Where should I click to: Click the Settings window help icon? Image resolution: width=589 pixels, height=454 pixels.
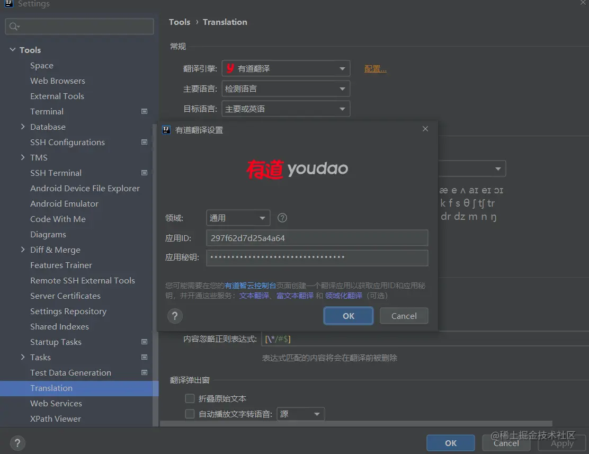(17, 443)
